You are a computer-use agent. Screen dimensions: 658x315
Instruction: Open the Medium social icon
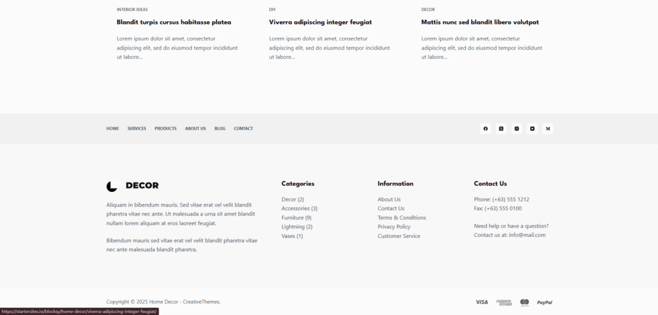tap(547, 129)
